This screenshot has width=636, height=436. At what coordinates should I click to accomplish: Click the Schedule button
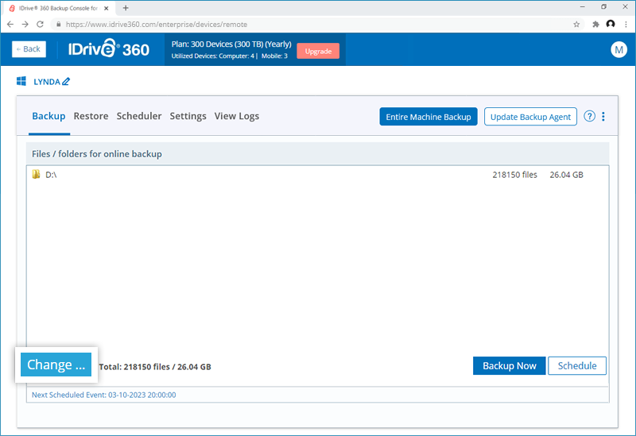click(x=577, y=365)
